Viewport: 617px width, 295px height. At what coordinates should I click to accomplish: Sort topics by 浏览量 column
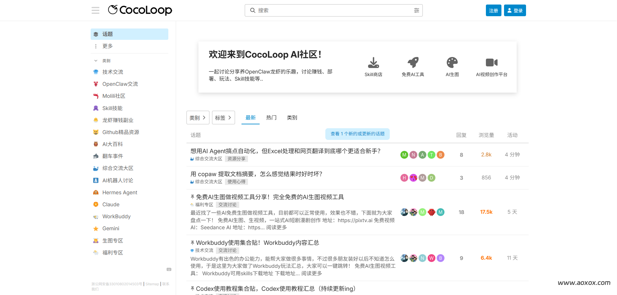(x=486, y=135)
